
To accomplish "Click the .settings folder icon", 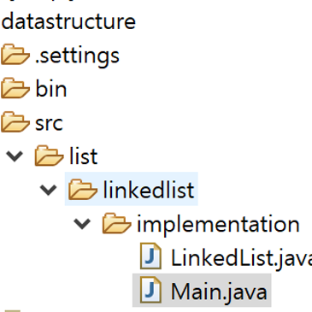I will point(15,54).
